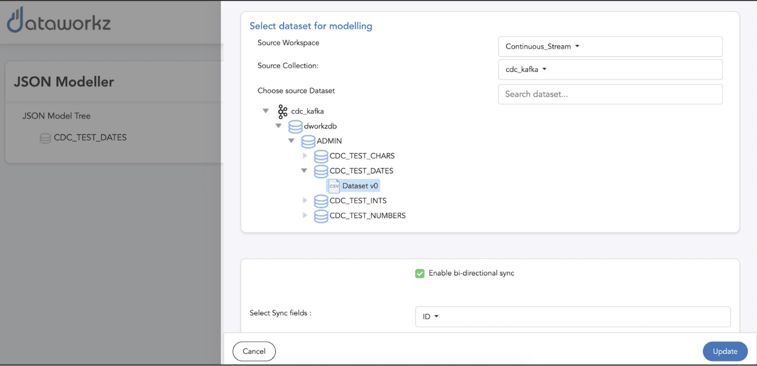Click the Search dataset input field
This screenshot has width=757, height=366.
[x=610, y=94]
